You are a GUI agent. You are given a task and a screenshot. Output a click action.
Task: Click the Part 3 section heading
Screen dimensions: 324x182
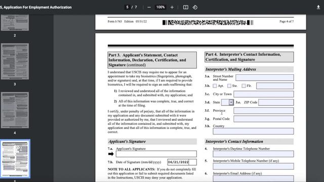[x=152, y=60]
